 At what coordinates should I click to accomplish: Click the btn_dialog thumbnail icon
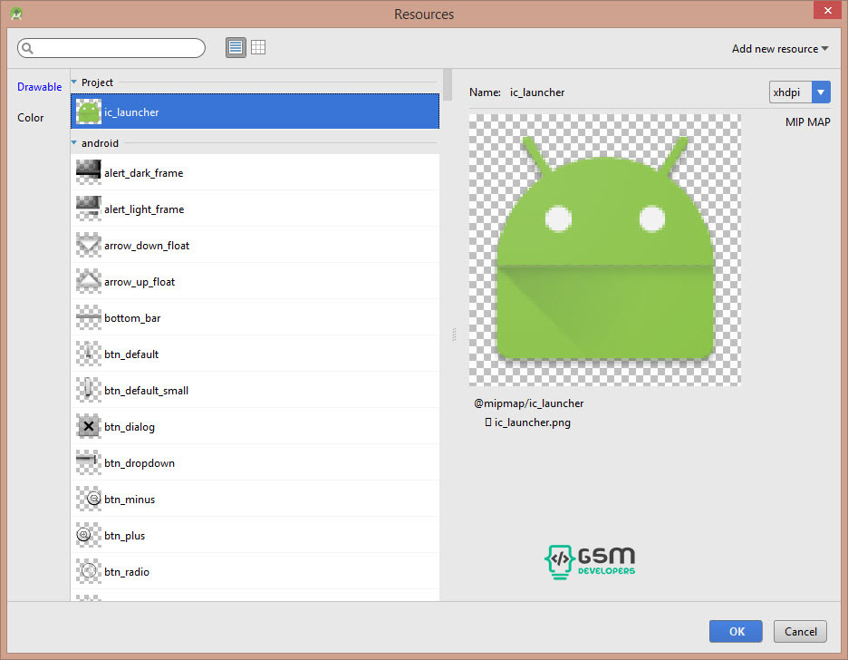(x=89, y=426)
